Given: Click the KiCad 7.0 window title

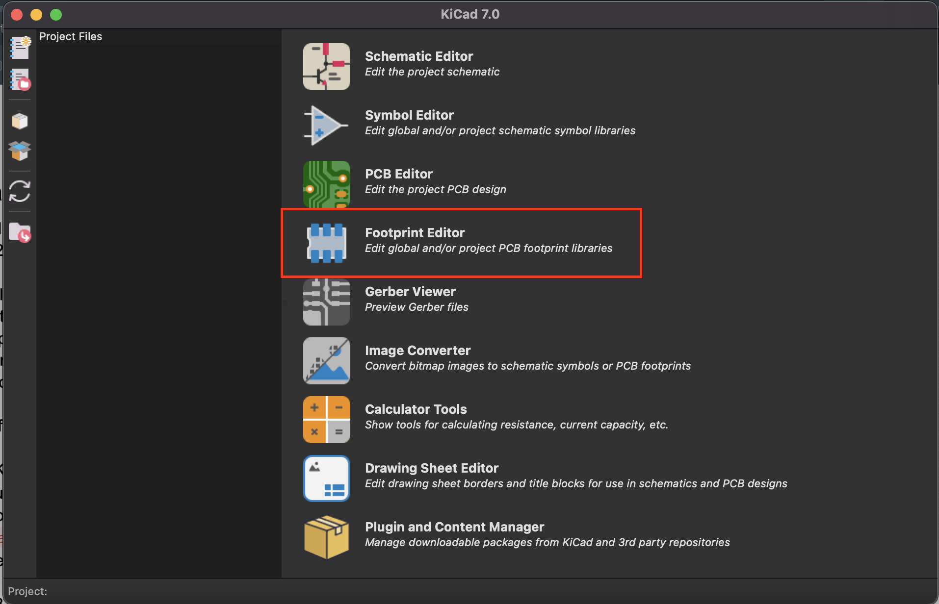Looking at the screenshot, I should click(470, 14).
